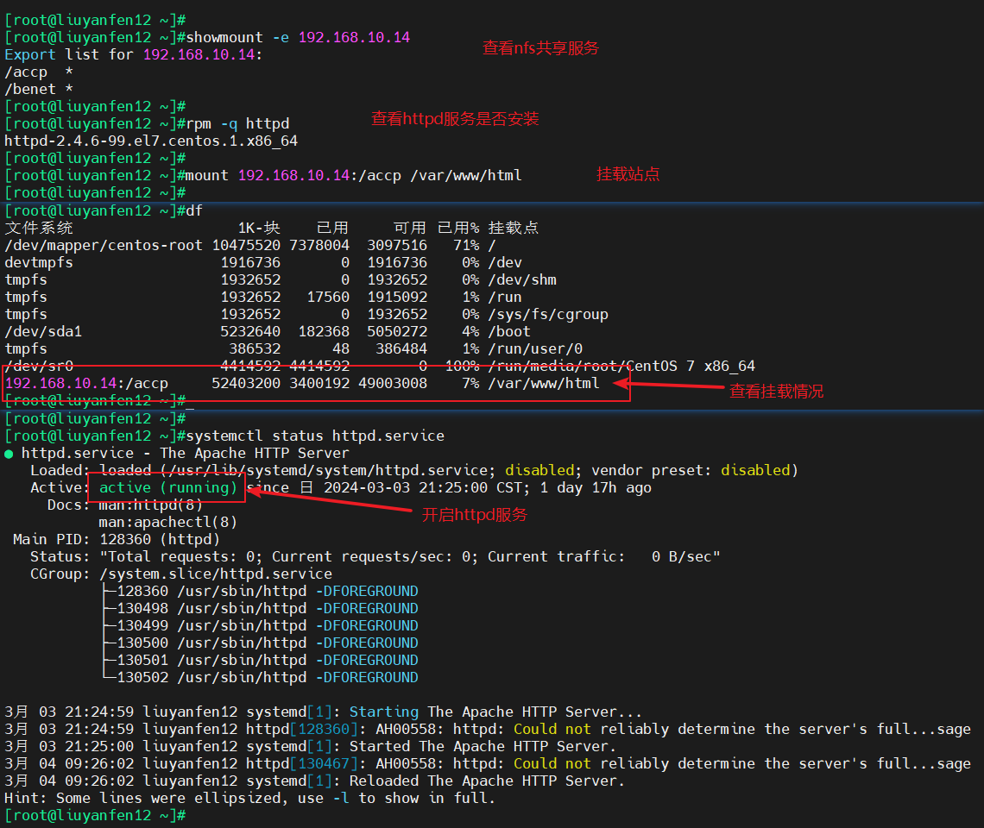Viewport: 984px width, 828px height.
Task: Select the /benet export entry
Action: click(30, 90)
